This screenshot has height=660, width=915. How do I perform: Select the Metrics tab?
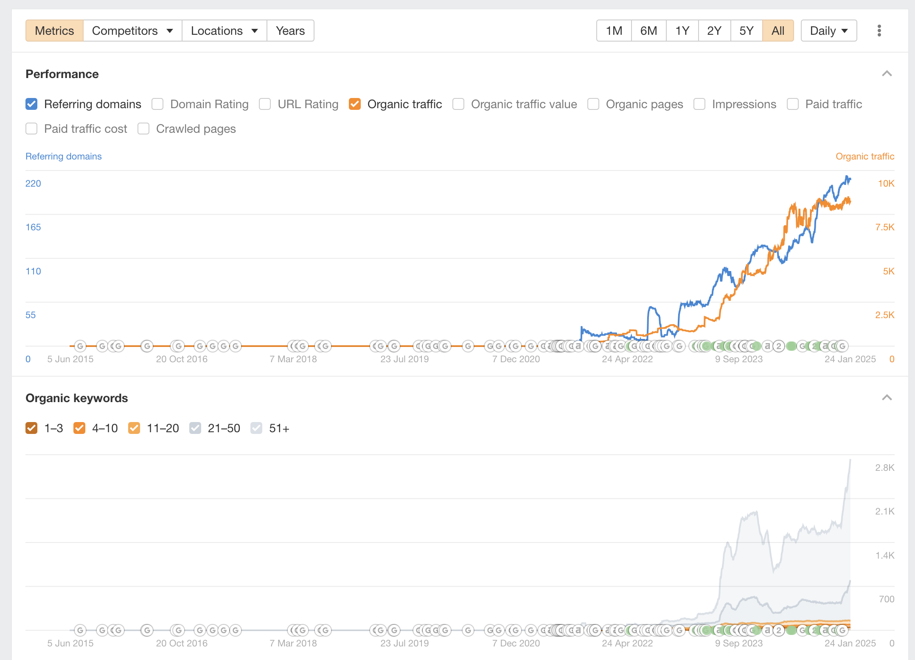click(x=54, y=31)
